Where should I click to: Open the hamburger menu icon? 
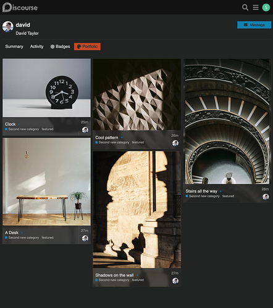click(256, 7)
